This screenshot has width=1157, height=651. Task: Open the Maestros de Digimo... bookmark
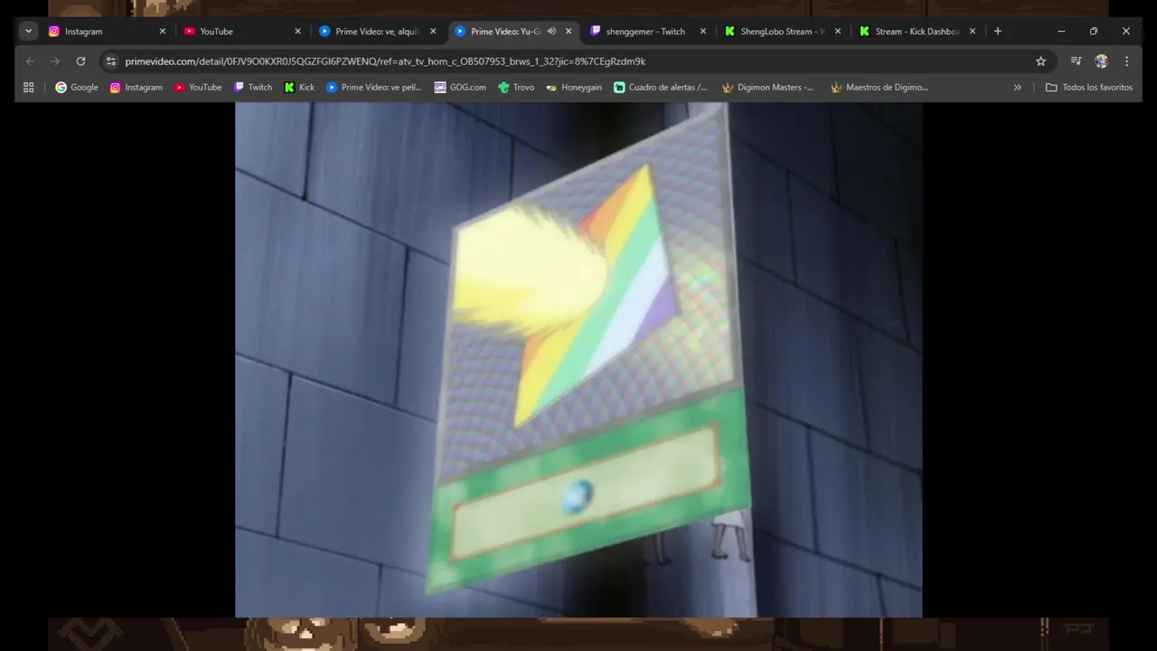coord(880,88)
